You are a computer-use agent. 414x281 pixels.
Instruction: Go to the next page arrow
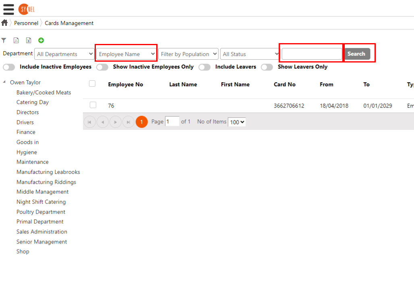tap(116, 122)
